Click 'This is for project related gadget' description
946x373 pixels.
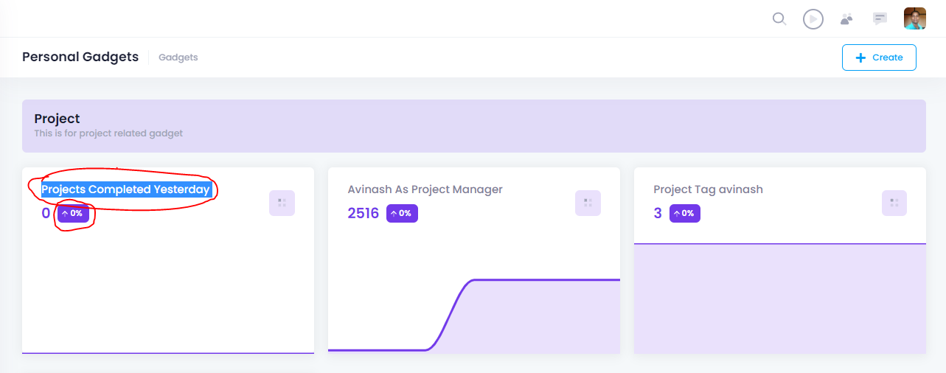(108, 134)
